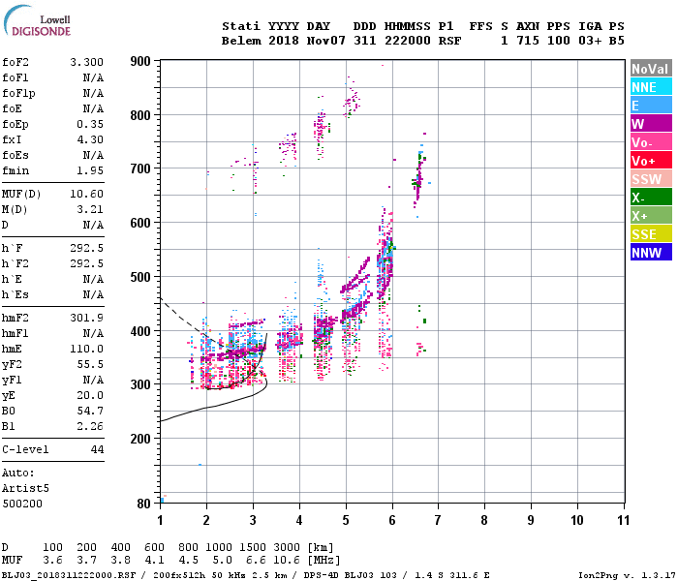Viewport: 678px width, 581px height.
Task: Click the Artist5 auto-scaling label
Action: (25, 488)
